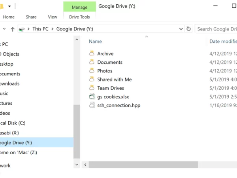
Task: Select the Manage contextual tab
Action: pos(79,7)
